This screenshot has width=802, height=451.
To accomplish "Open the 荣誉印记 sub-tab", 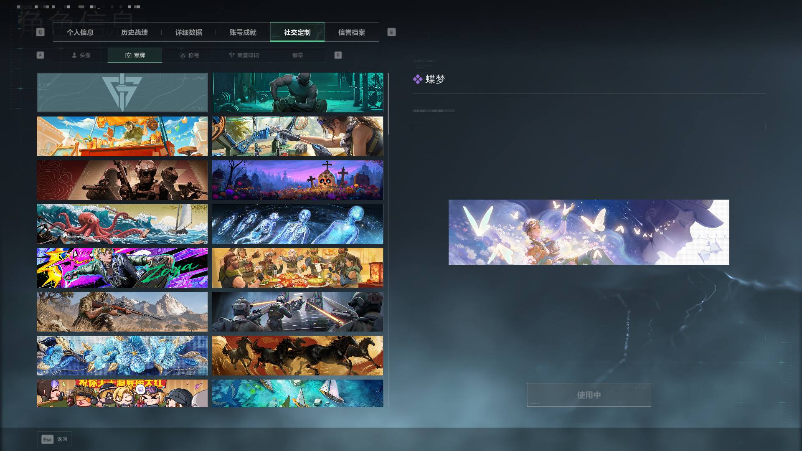I will (244, 55).
